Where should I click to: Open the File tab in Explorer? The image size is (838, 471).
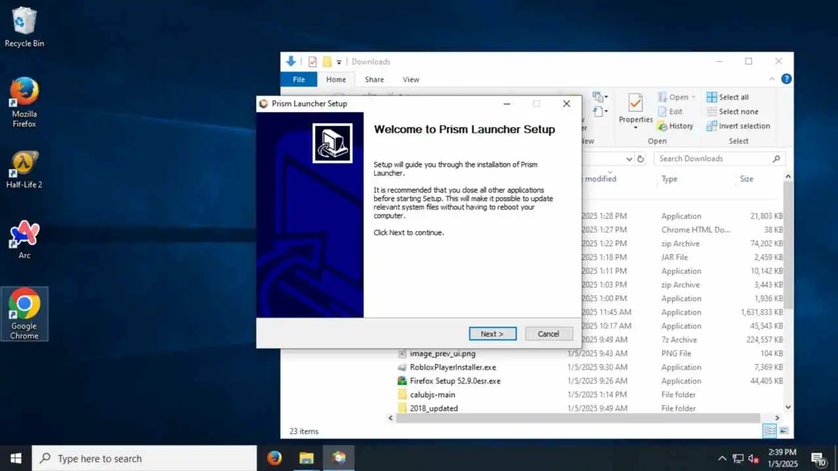299,79
